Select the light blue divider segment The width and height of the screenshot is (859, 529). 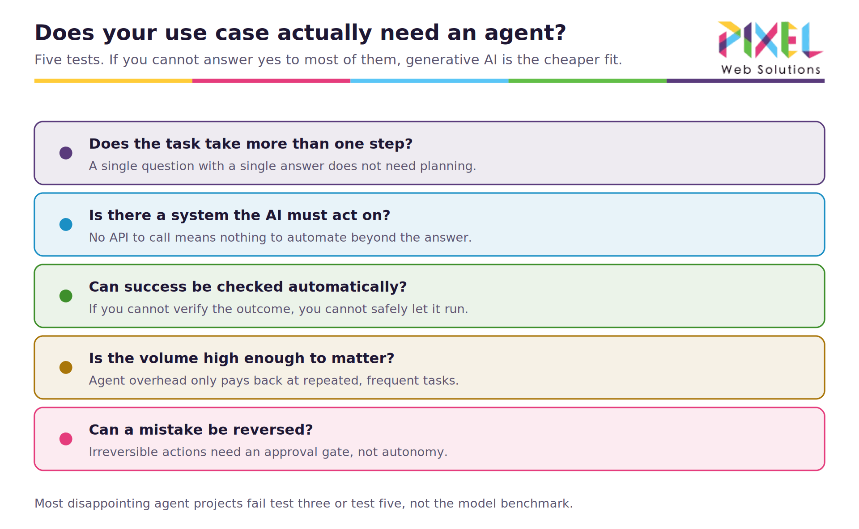pyautogui.click(x=429, y=81)
